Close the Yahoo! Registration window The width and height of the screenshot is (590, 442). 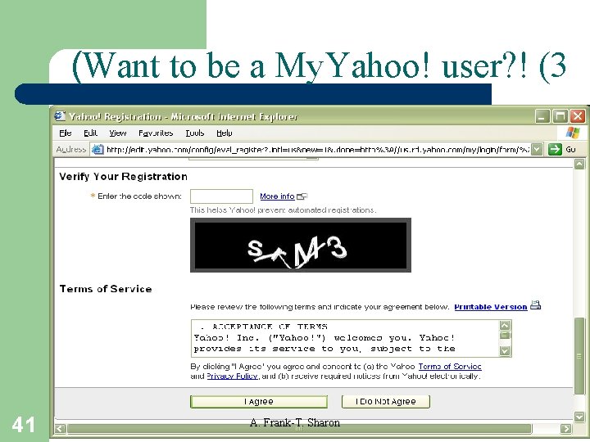click(578, 116)
